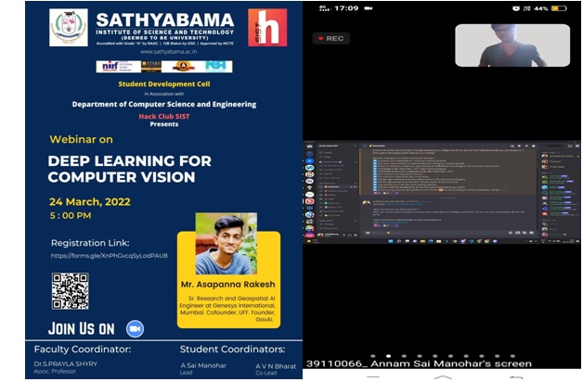Click the red SIST 'h' Hack Club logo
Screen dimensions: 583x382
click(267, 28)
